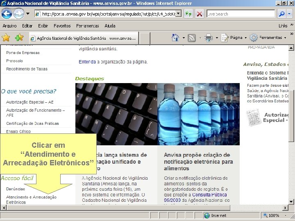
Task: Click the Internet Explorer title bar icon
Action: [x=3, y=3]
